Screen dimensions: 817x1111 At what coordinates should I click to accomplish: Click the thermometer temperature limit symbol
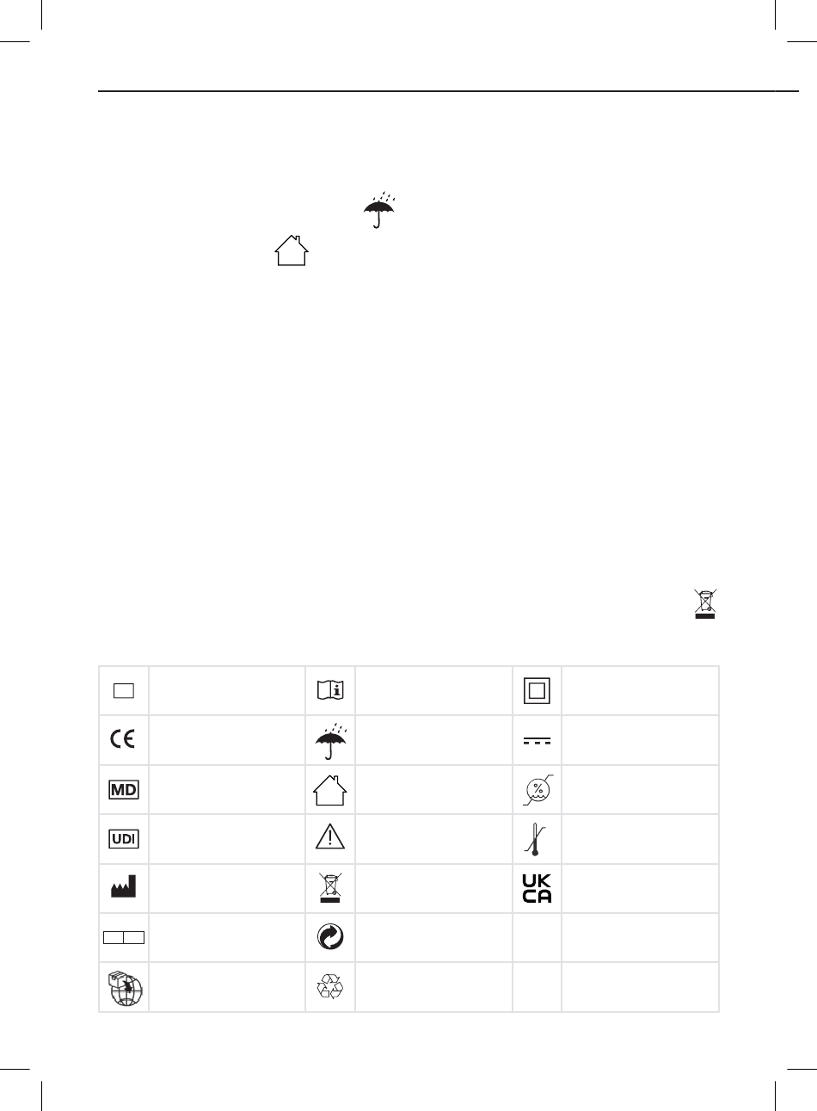click(537, 840)
